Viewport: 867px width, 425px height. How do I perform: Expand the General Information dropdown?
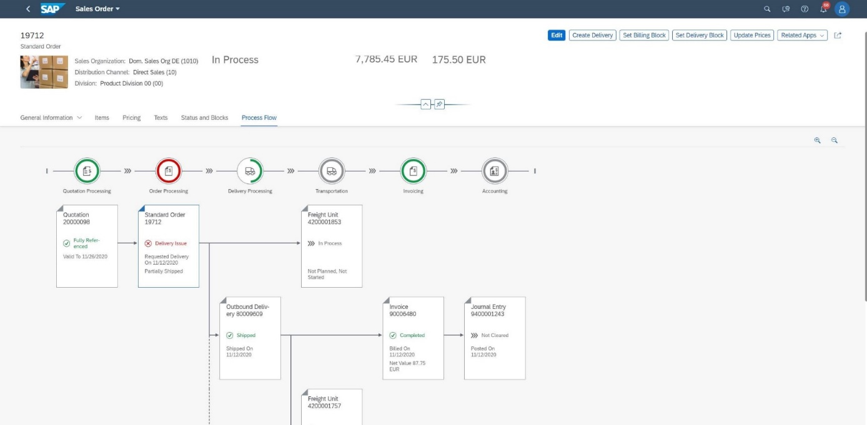click(50, 117)
